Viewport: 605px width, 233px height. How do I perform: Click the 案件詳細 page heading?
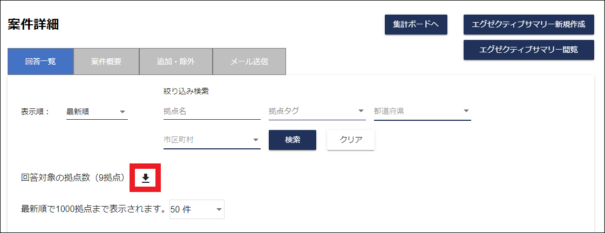click(33, 24)
